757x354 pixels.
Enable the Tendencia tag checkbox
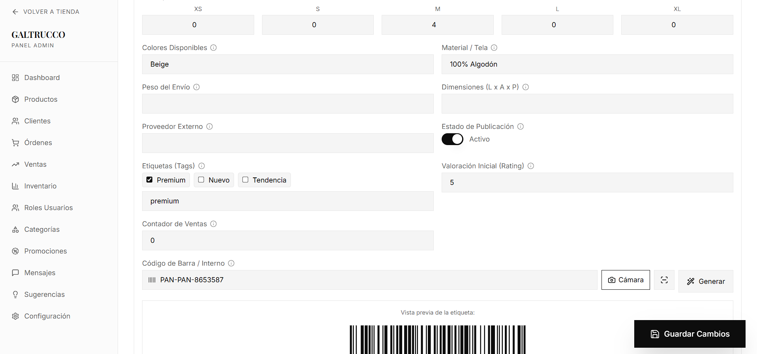coord(245,180)
